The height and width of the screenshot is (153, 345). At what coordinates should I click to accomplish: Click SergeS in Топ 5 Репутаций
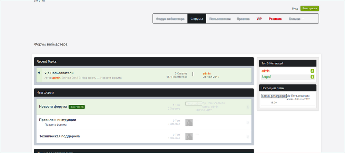266,77
